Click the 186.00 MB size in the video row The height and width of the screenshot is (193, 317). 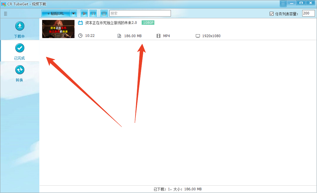(133, 36)
